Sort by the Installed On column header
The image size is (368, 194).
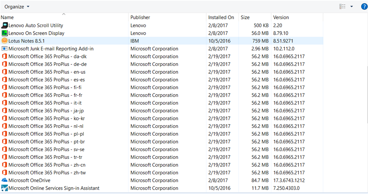tap(221, 18)
